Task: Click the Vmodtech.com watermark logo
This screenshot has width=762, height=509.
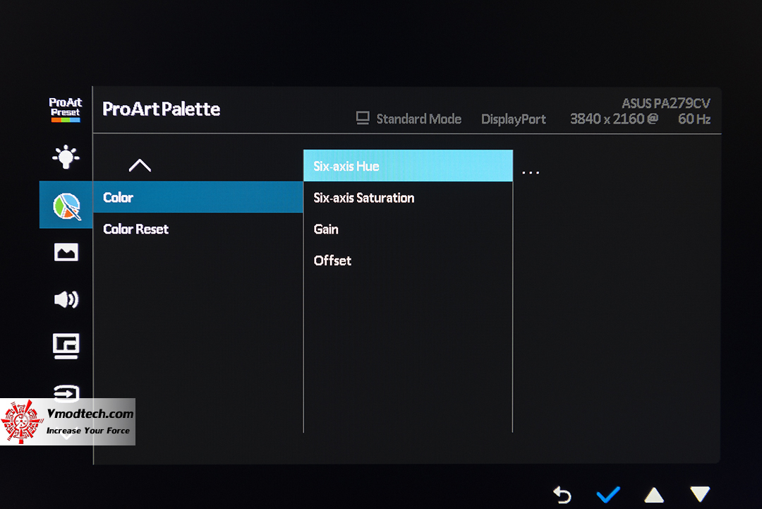Action: click(x=68, y=421)
